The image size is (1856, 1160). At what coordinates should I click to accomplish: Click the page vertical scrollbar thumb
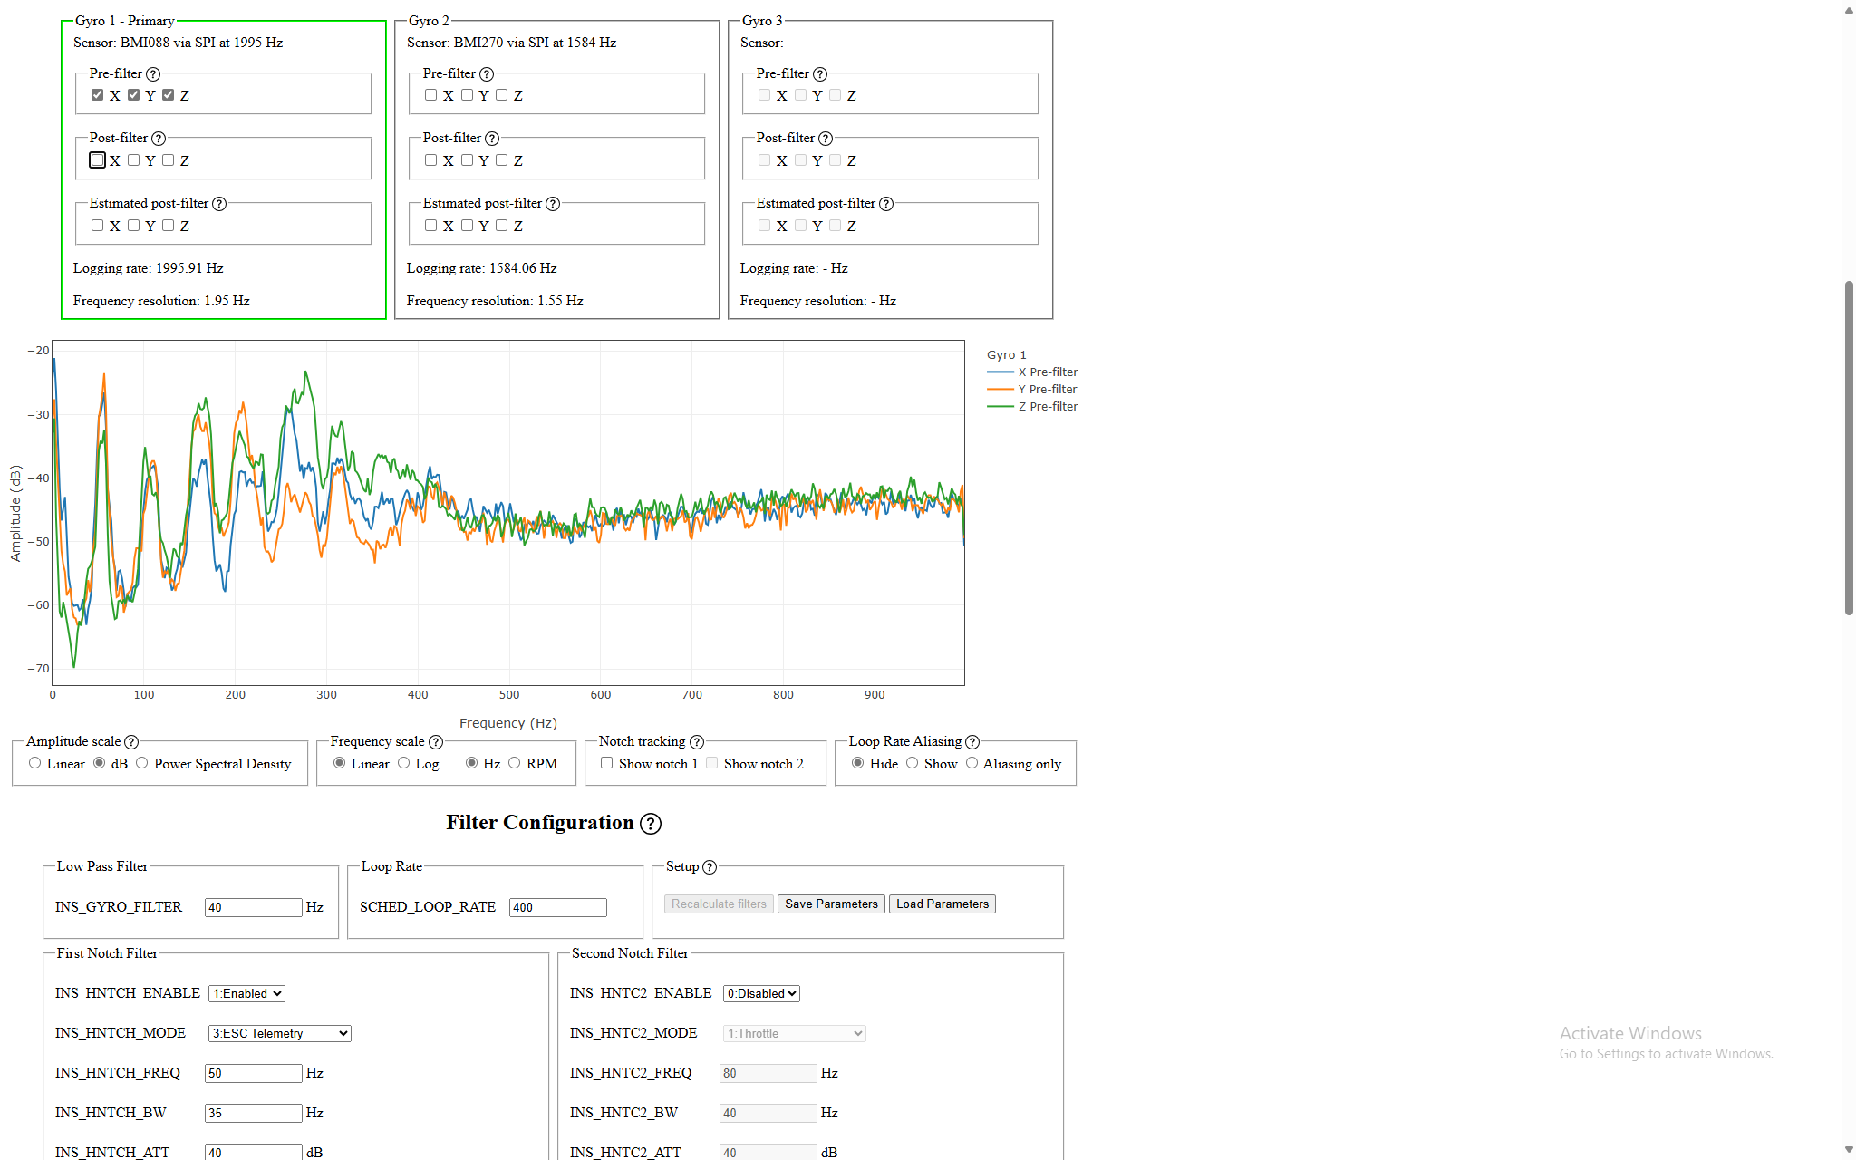1849,448
